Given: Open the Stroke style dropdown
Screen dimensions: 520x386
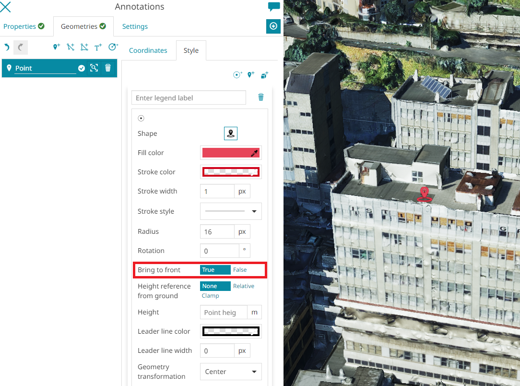Looking at the screenshot, I should [231, 211].
